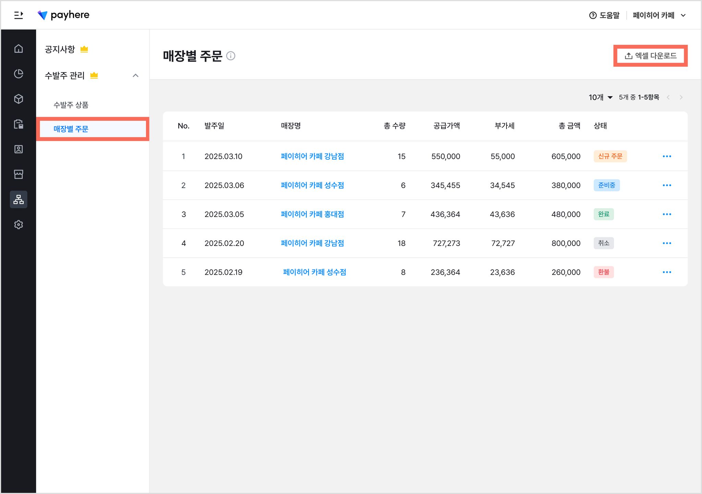Click the 부가세 column header
This screenshot has height=494, width=702.
(505, 126)
